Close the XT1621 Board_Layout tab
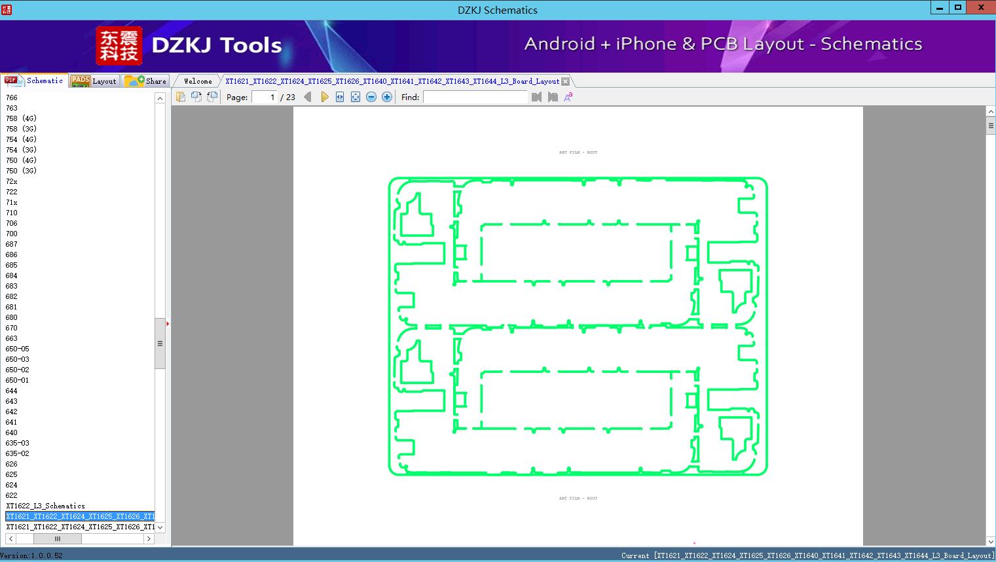 pyautogui.click(x=566, y=81)
